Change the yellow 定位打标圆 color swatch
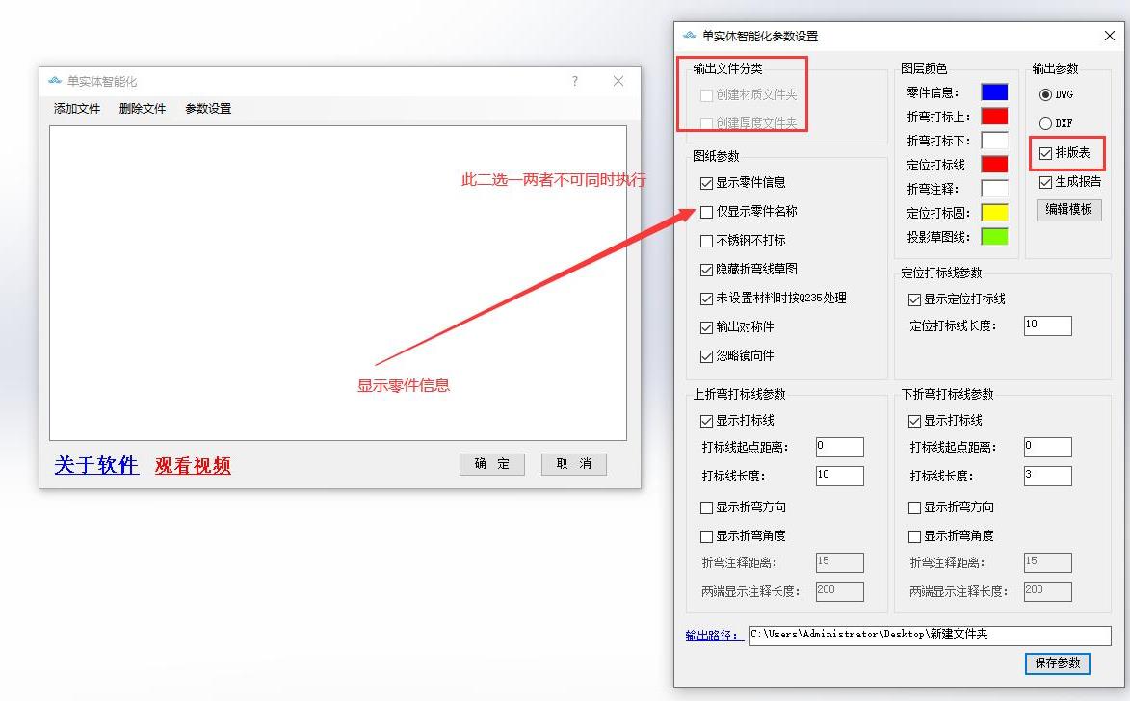1130x701 pixels. coord(994,213)
